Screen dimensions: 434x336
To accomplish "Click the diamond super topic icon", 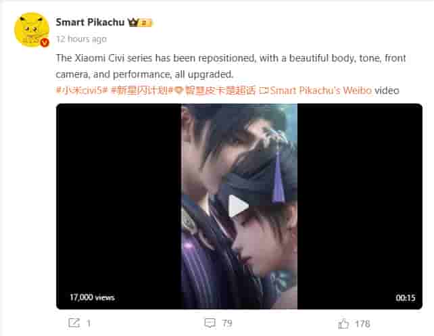I will [x=179, y=91].
